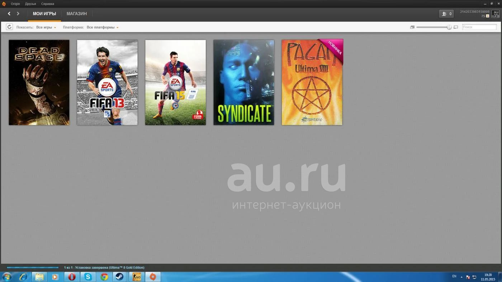Screen dimensions: 502x282
Task: Select the FIFA 15 game cover
Action: [x=175, y=82]
